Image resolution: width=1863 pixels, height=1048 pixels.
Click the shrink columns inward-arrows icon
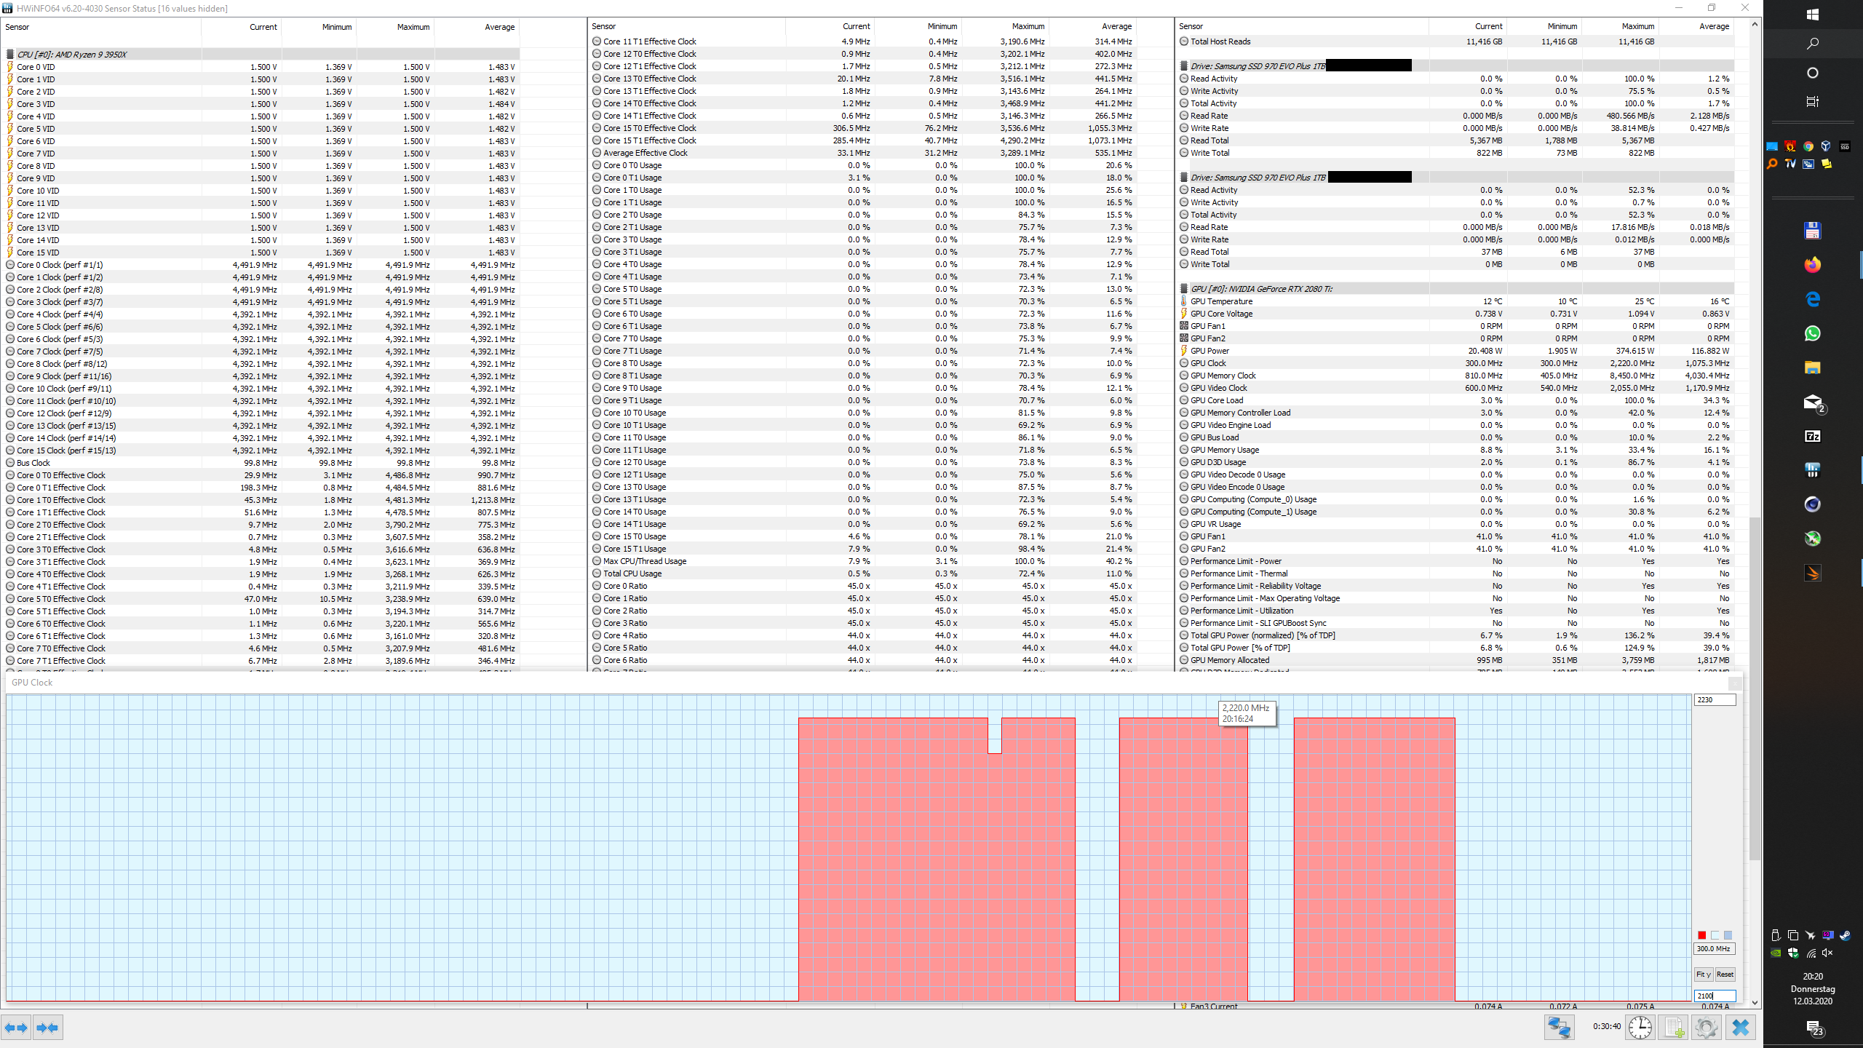[x=48, y=1028]
